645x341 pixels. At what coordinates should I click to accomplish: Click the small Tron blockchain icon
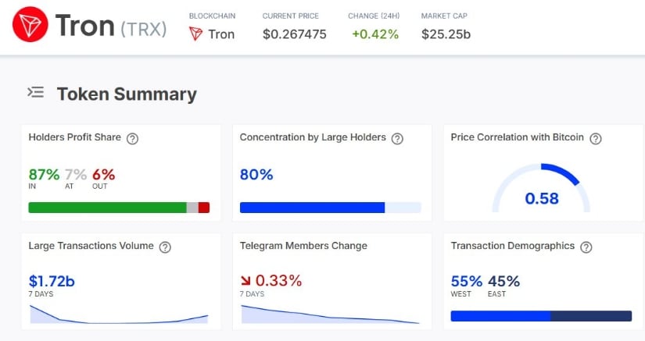pos(195,34)
